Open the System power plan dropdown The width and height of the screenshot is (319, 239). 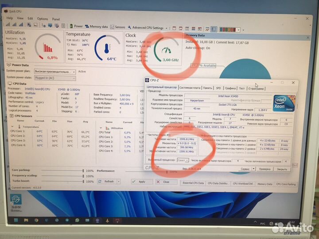[55, 72]
